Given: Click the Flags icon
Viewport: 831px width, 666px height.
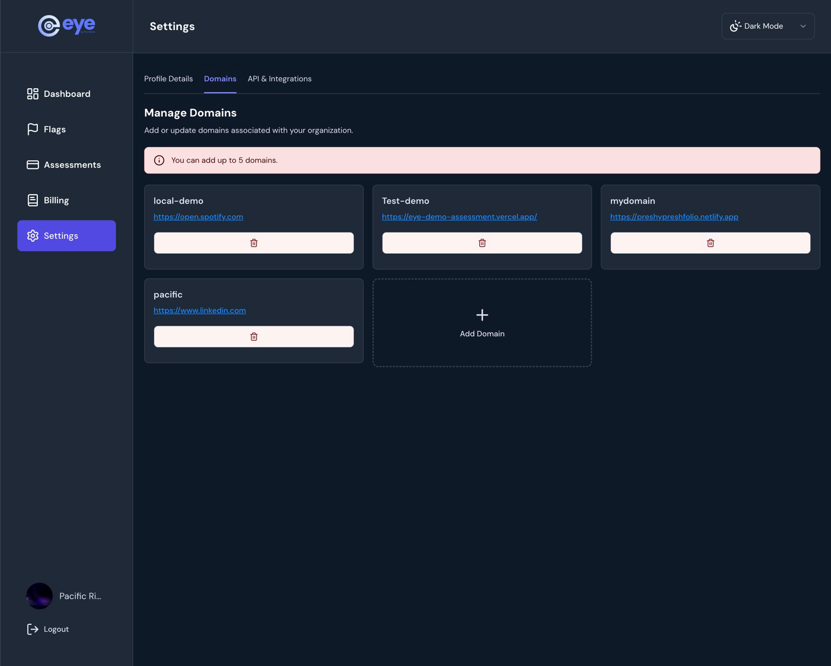Looking at the screenshot, I should (x=32, y=129).
